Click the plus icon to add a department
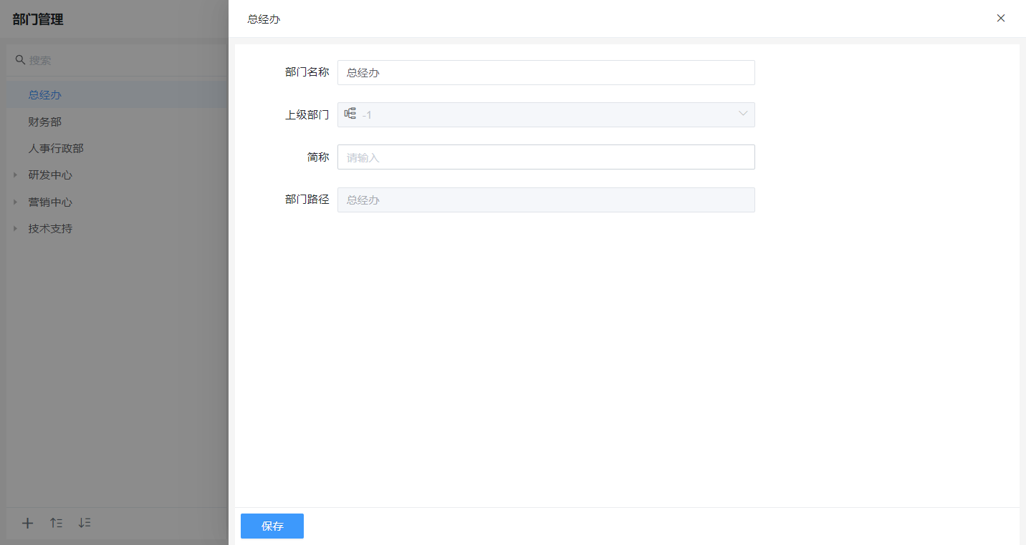The width and height of the screenshot is (1026, 545). point(27,523)
